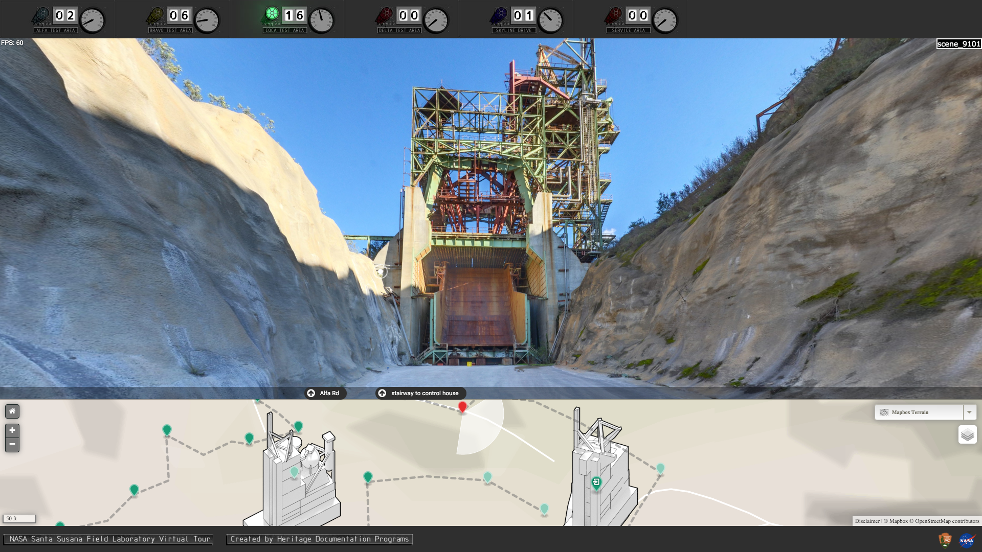Open the Disclaimer link
982x552 pixels.
pos(867,521)
